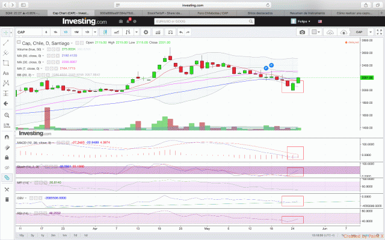Select the line chart style icon
The height and width of the screenshot is (240, 385).
[x=117, y=32]
